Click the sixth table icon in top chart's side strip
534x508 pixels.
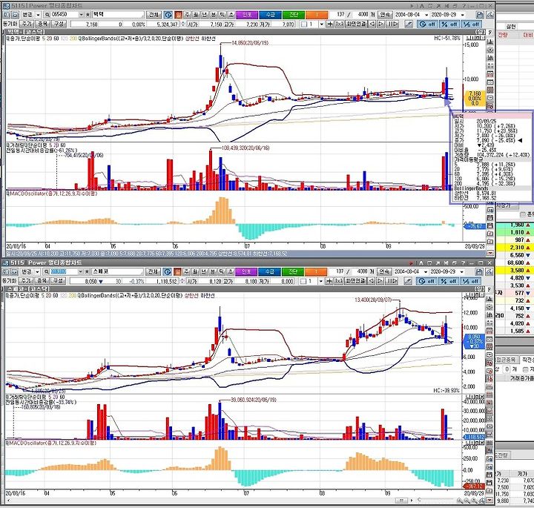(490, 82)
